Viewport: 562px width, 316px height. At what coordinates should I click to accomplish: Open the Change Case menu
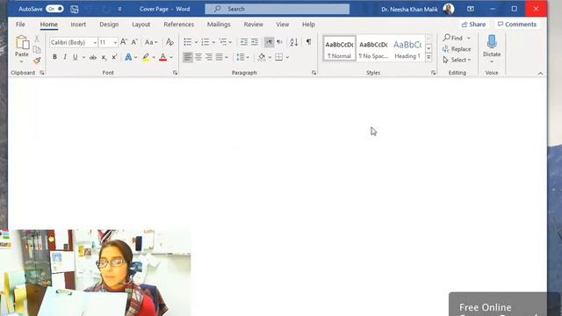[151, 42]
